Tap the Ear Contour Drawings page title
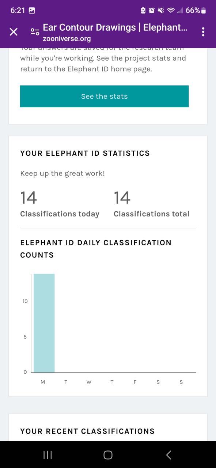 (x=115, y=27)
